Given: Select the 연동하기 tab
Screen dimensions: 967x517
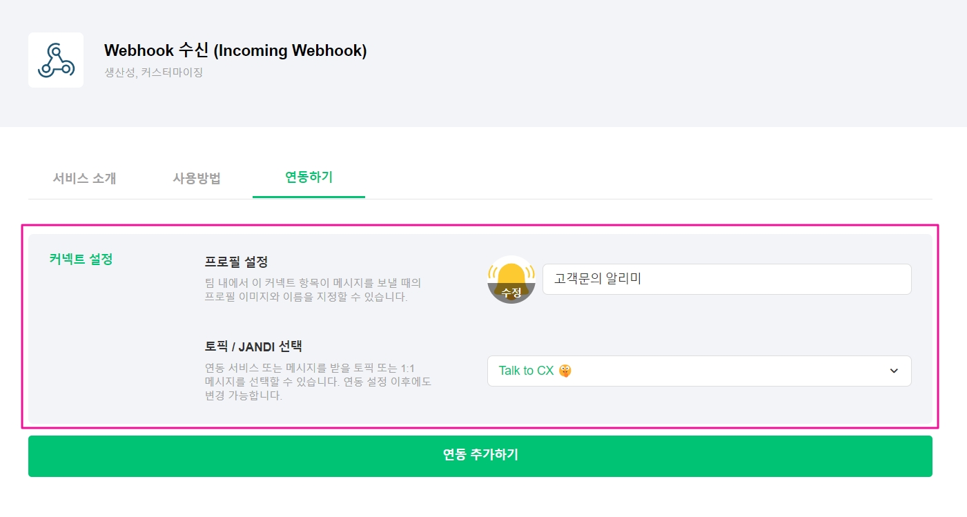Looking at the screenshot, I should coord(309,177).
